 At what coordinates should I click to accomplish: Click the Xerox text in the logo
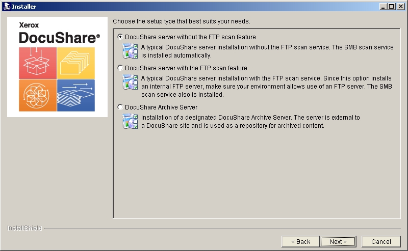29,25
